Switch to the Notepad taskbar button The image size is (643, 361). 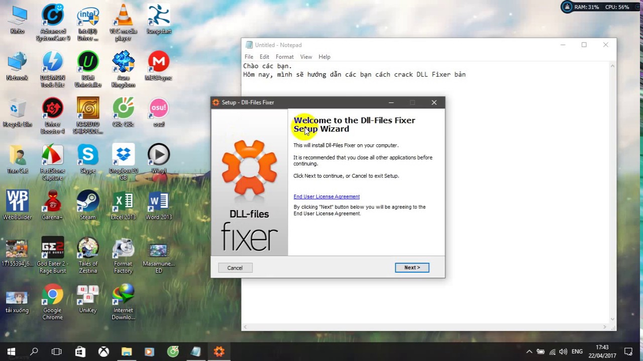[195, 351]
